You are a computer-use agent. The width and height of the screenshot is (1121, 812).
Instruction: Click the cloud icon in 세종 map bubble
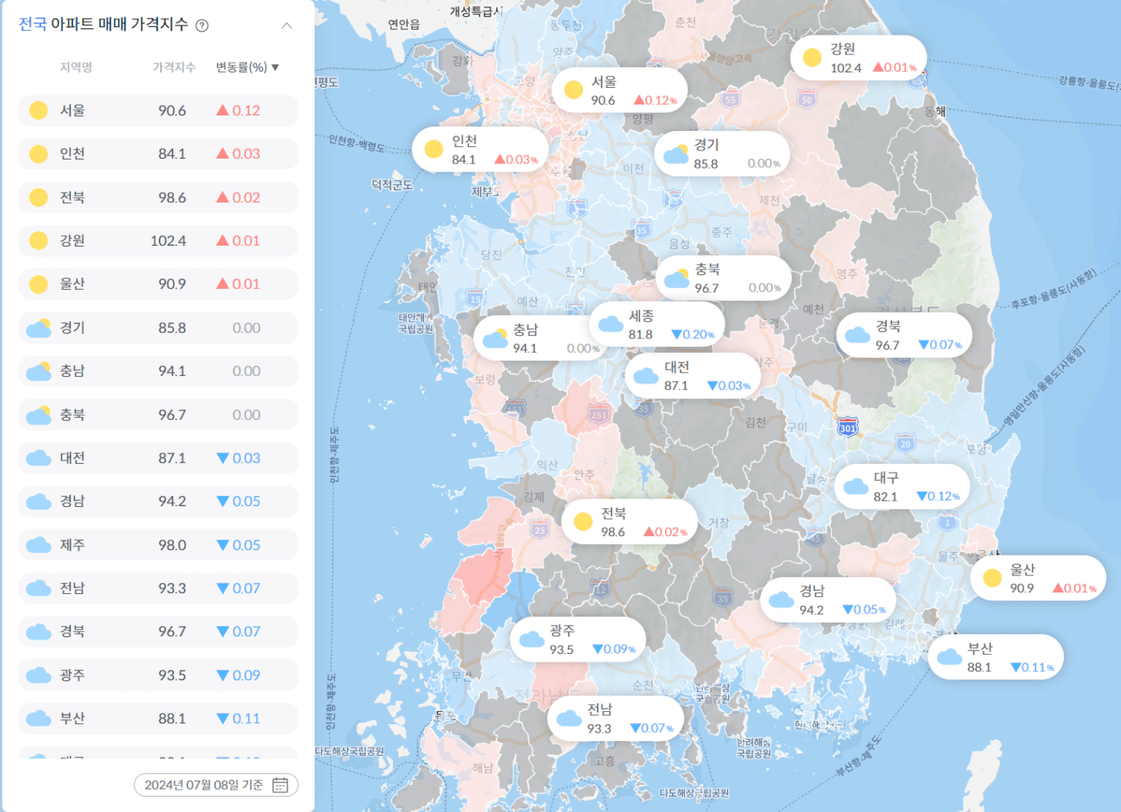click(x=611, y=324)
